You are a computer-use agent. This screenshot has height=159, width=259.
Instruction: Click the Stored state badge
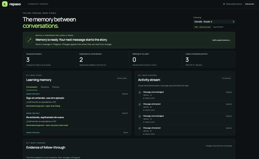click(x=122, y=78)
